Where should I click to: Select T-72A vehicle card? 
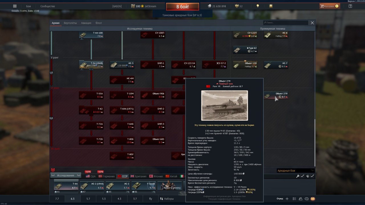(91, 126)
